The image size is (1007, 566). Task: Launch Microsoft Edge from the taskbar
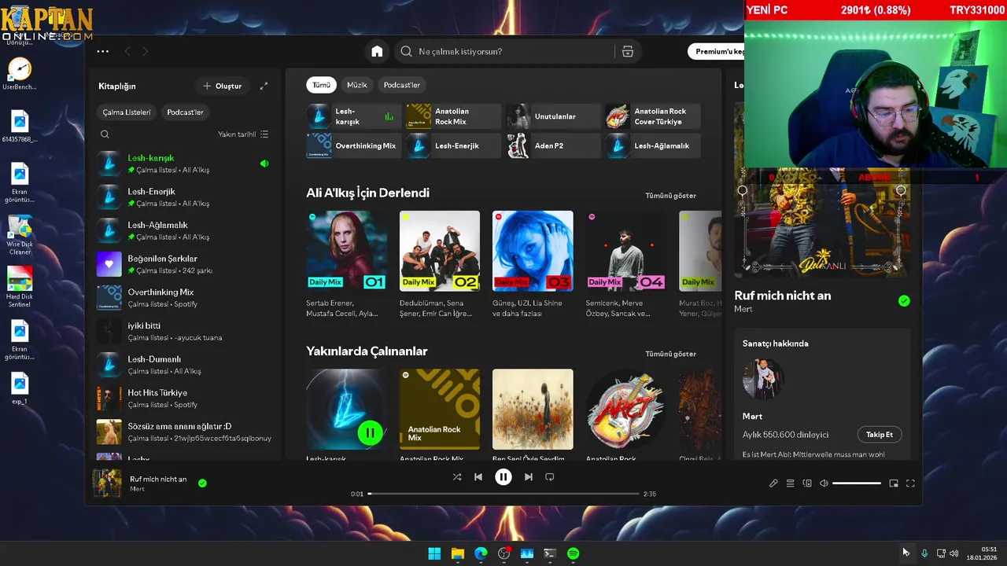point(481,553)
